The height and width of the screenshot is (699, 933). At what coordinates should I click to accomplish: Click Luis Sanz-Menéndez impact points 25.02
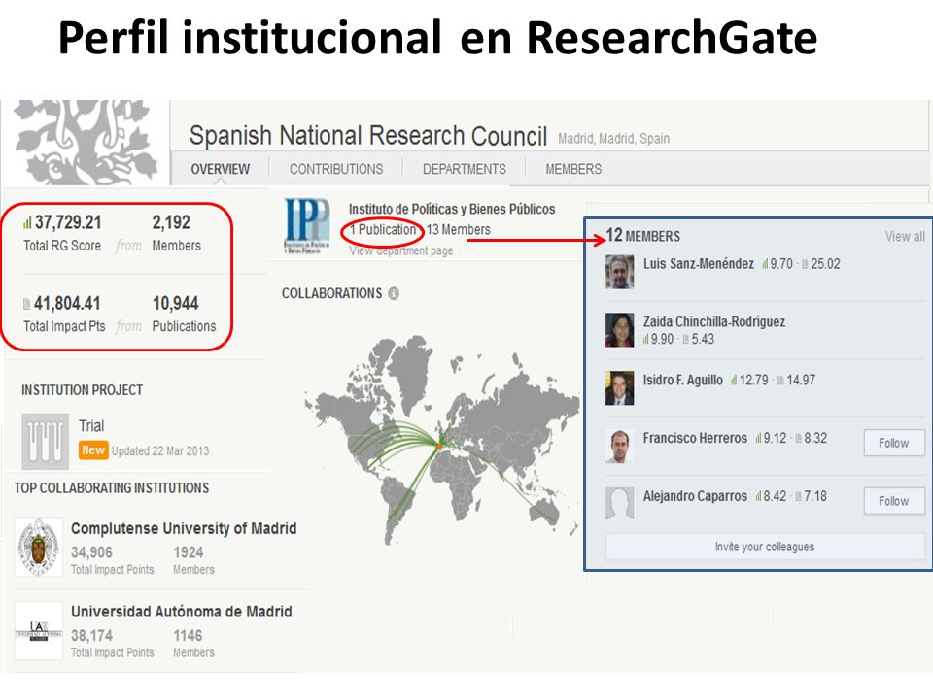[x=825, y=264]
